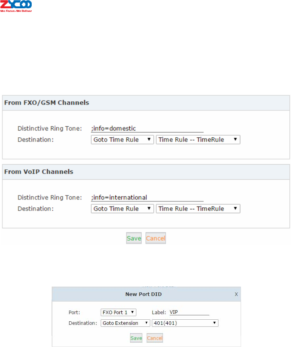Expand the VoIP Time Rule -- TimeRule dropdown
Image resolution: width=291 pixels, height=347 pixels.
[198, 209]
